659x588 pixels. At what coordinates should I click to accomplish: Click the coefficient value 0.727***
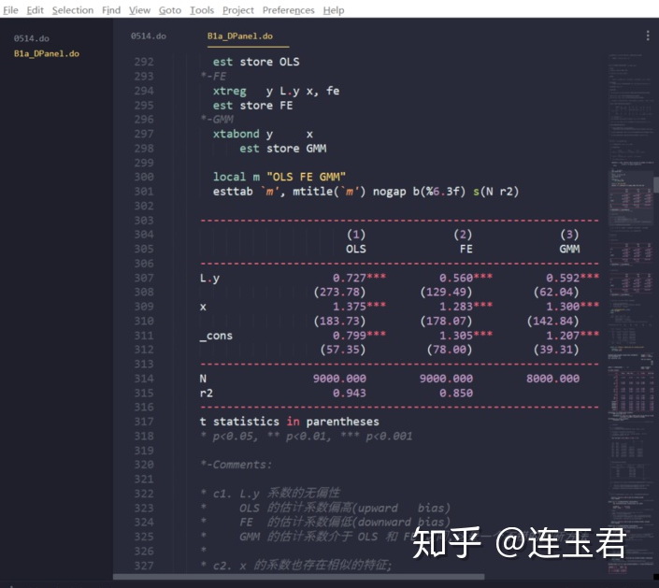(359, 278)
